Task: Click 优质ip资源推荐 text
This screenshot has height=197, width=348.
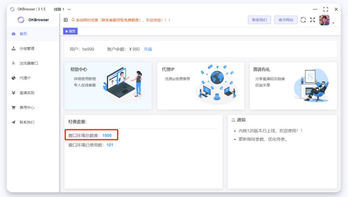Action: click(x=177, y=79)
